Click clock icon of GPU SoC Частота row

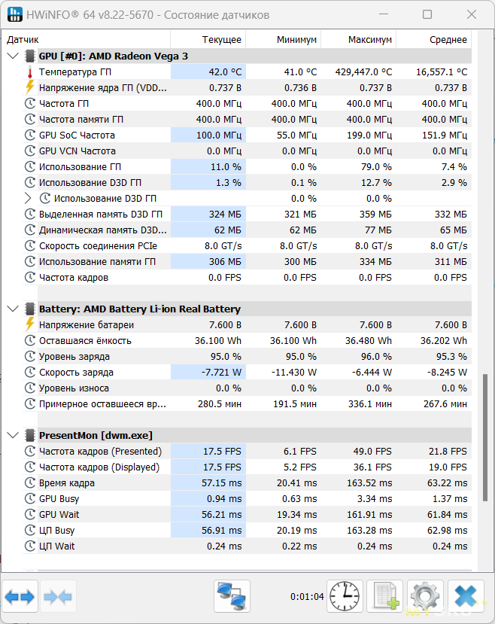(x=30, y=135)
